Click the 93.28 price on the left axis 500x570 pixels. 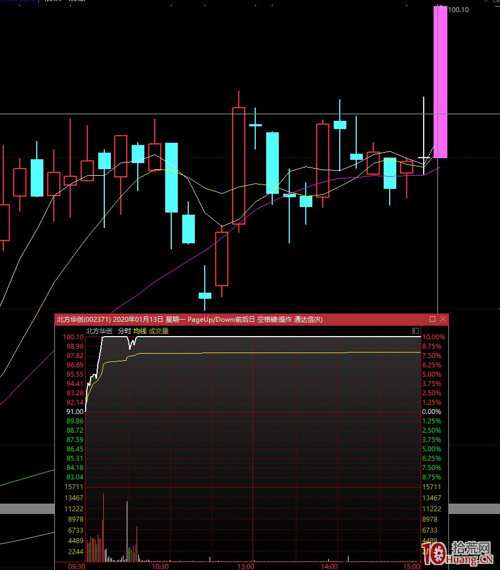[x=75, y=393]
